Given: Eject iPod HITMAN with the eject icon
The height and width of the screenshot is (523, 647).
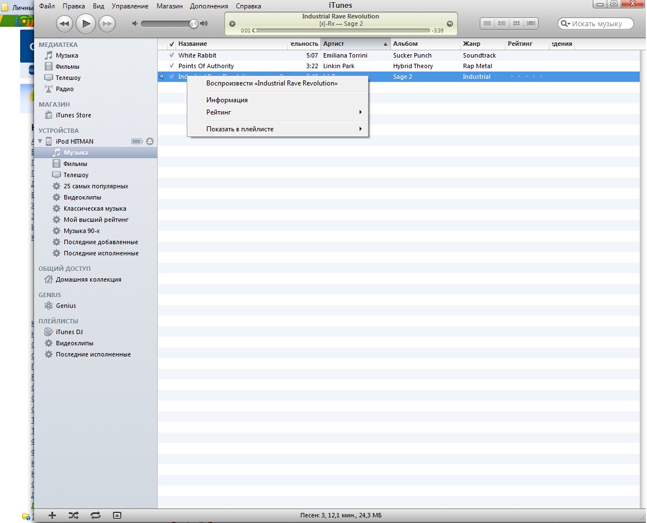Looking at the screenshot, I should point(150,141).
